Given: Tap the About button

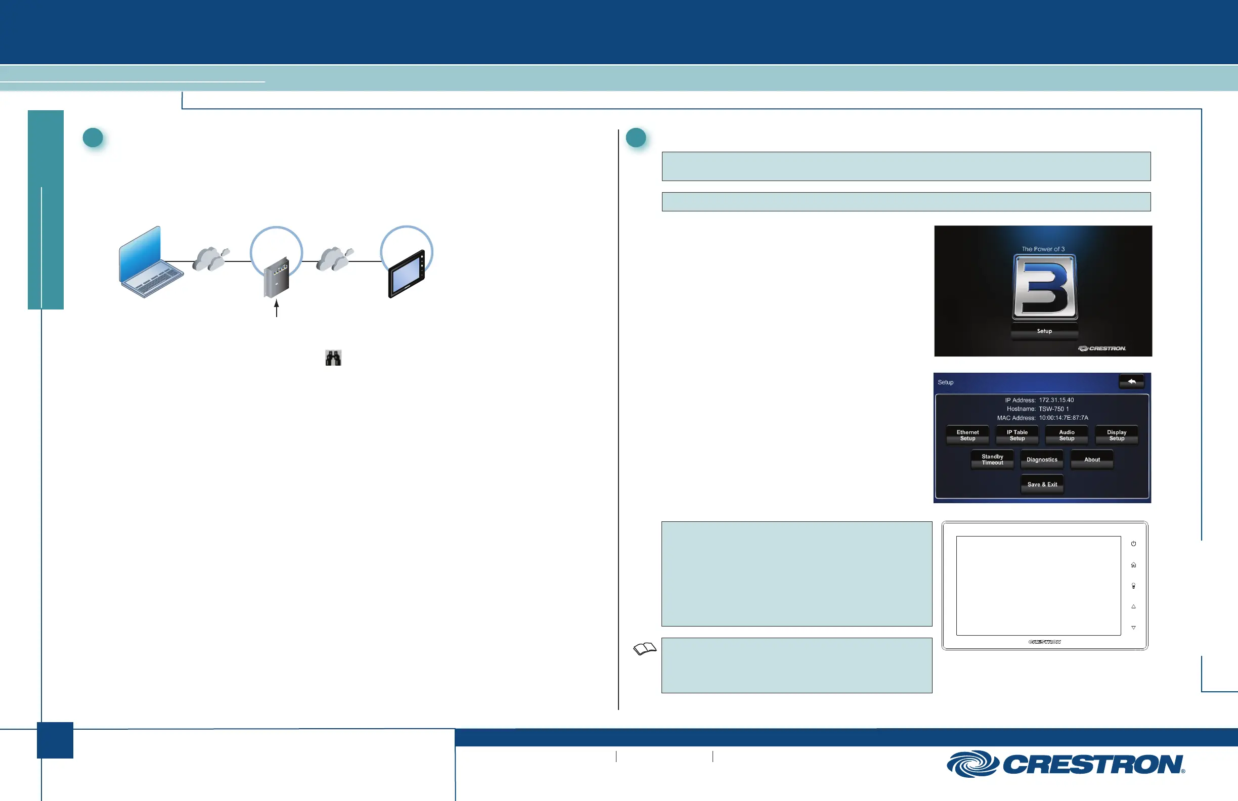Looking at the screenshot, I should click(x=1092, y=460).
